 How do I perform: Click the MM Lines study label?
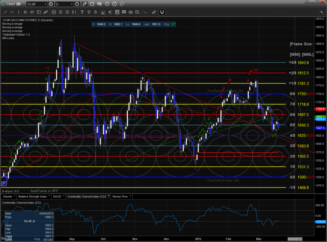pos(7,37)
